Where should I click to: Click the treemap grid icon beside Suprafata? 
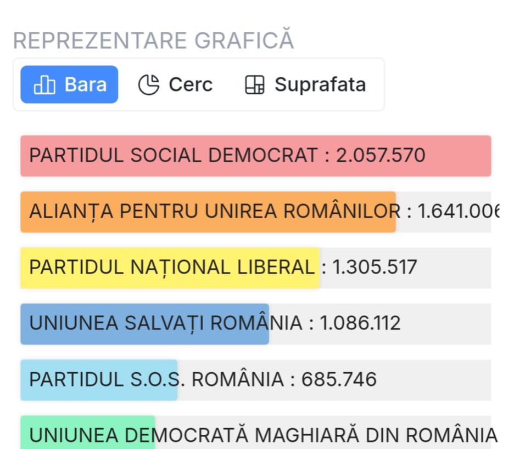click(255, 85)
